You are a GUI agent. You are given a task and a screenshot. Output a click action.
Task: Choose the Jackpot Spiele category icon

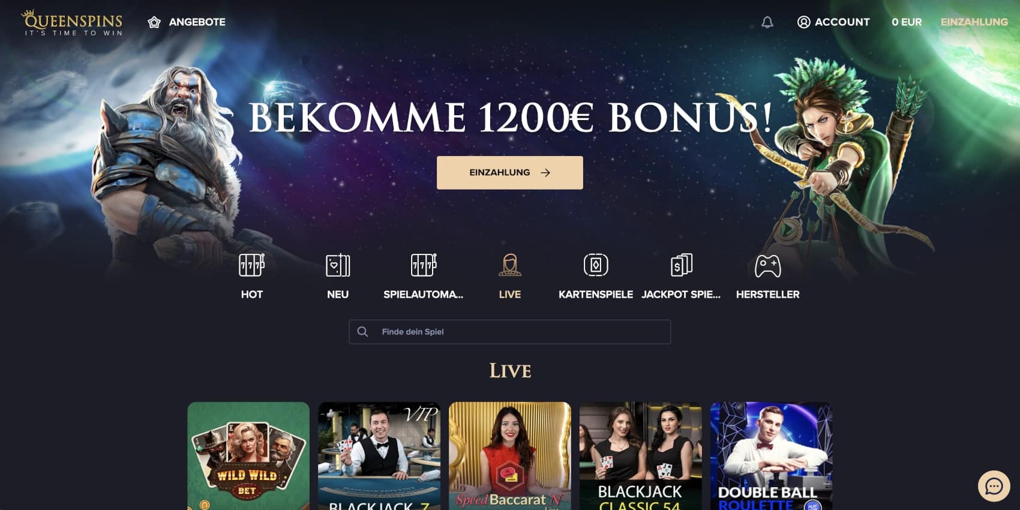[x=681, y=265]
